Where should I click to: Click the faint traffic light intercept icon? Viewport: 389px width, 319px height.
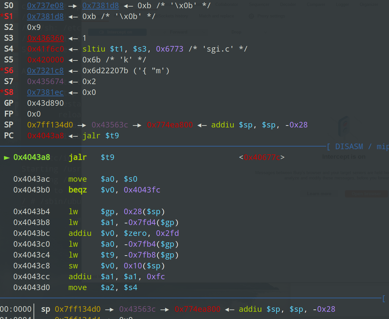pos(344,126)
